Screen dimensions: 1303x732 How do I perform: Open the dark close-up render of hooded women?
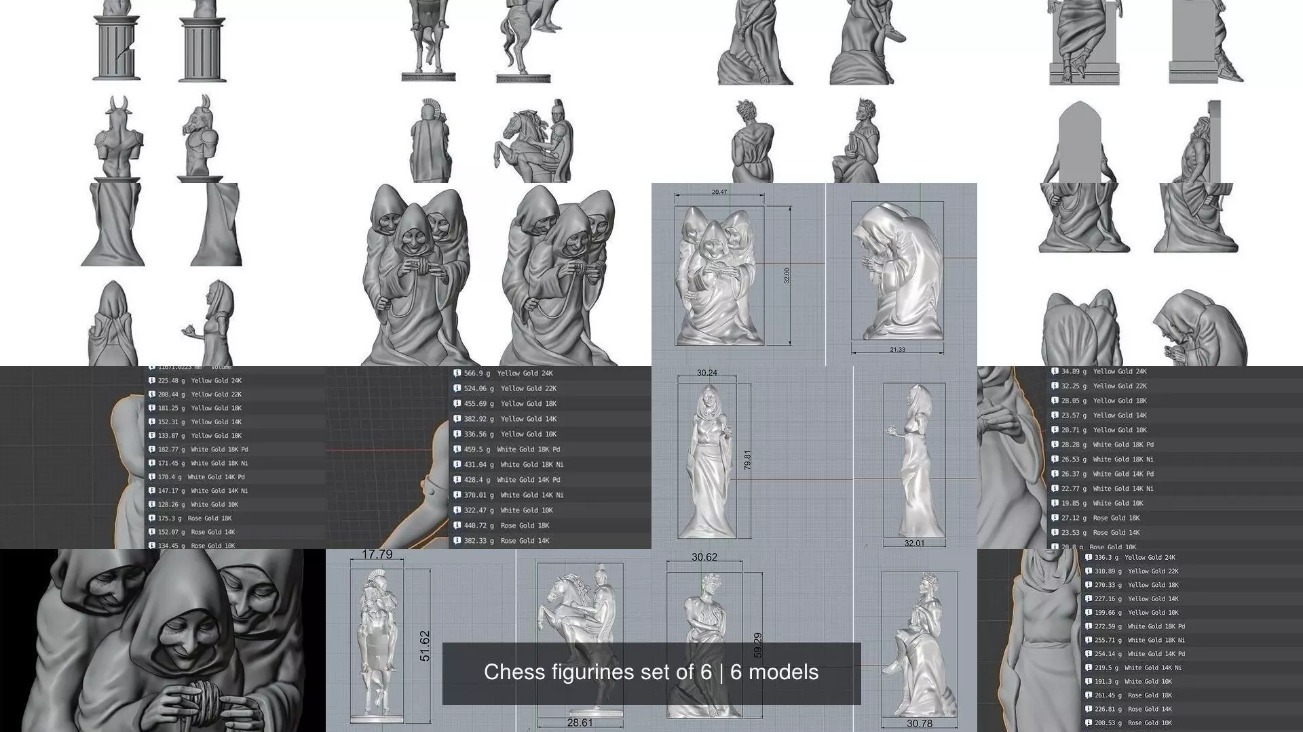[x=163, y=640]
